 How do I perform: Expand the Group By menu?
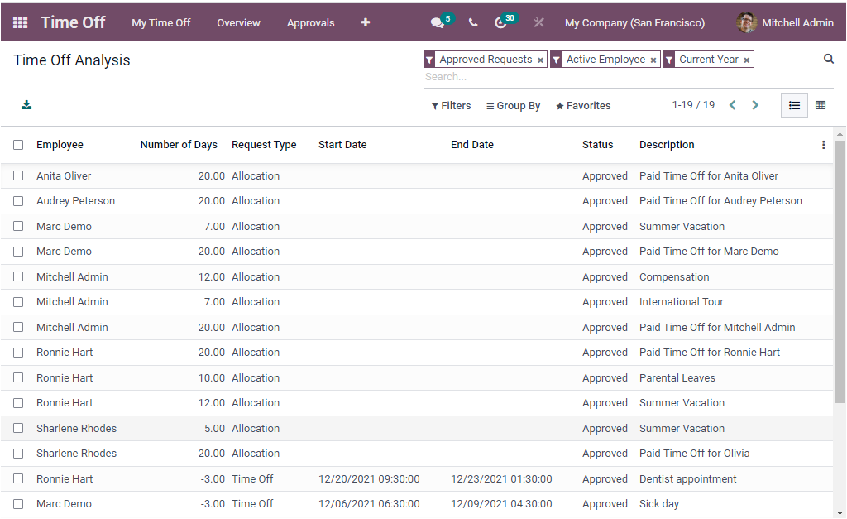[513, 105]
